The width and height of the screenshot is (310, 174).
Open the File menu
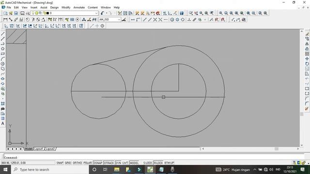point(9,8)
